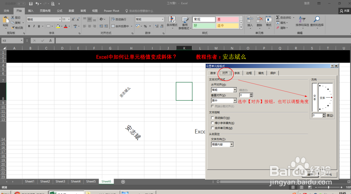Click the Format Painter (格式刷) brush
This screenshot has height=194, width=351.
point(13,28)
